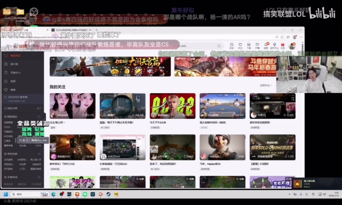The image size is (342, 205).
Task: Click the browser profile avatar icon
Action: (x=295, y=37)
